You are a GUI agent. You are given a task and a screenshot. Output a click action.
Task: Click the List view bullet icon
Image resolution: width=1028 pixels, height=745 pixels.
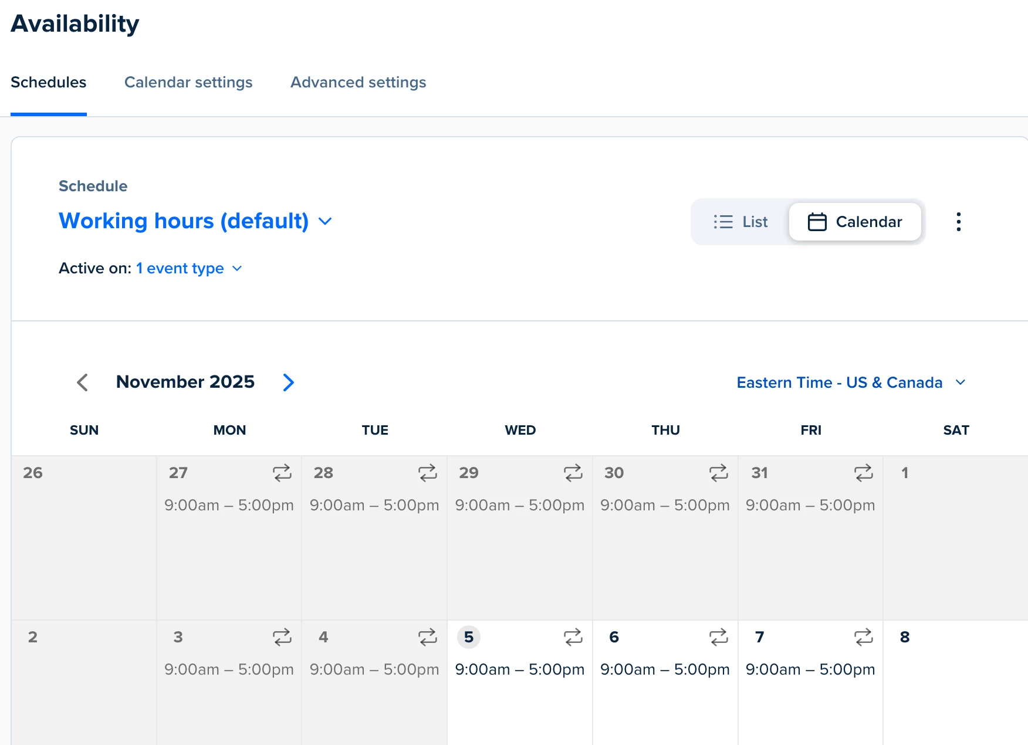pyautogui.click(x=723, y=222)
